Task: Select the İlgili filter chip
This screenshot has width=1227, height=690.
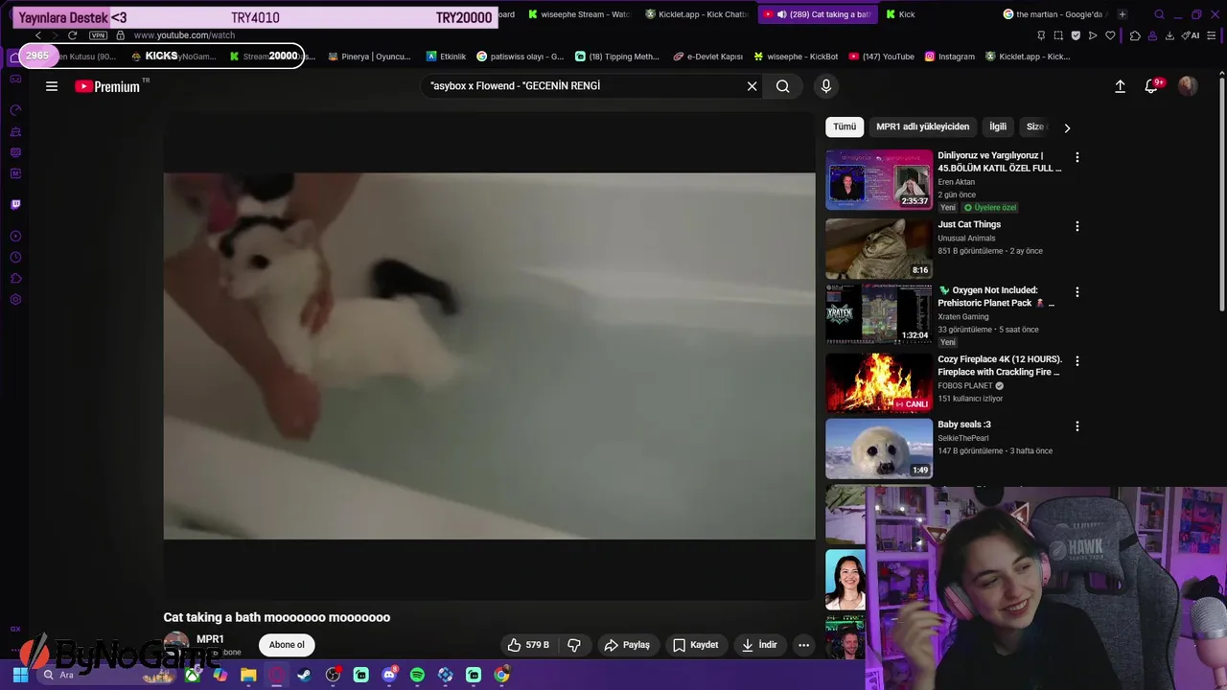Action: click(x=998, y=126)
